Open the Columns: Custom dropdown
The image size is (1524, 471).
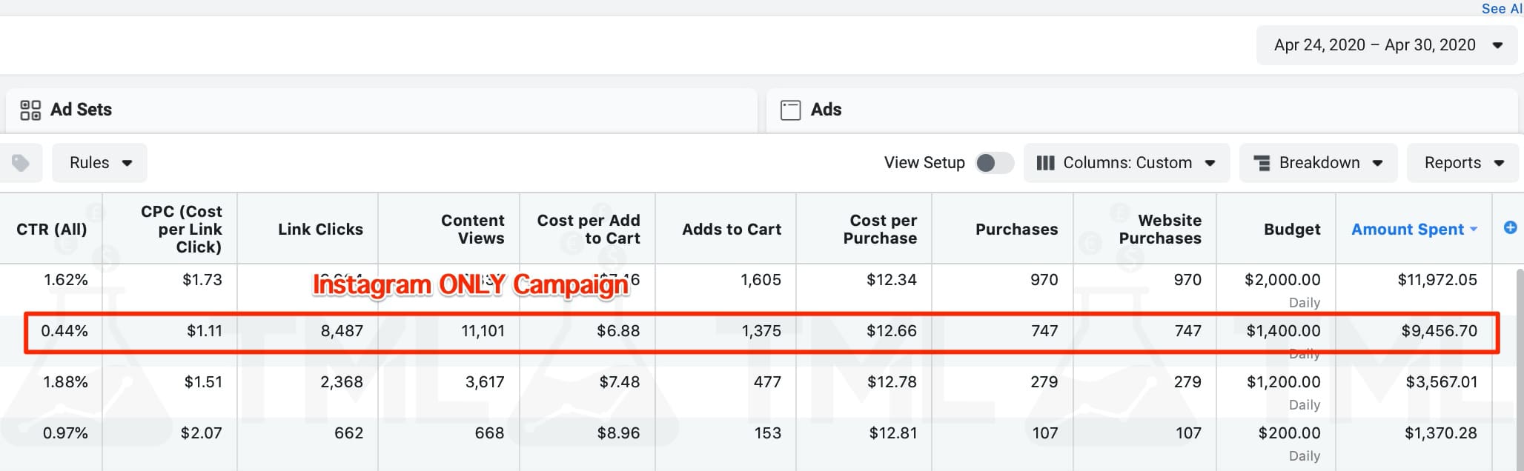click(1126, 163)
